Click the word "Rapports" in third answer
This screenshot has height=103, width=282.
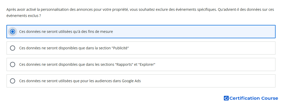click(x=124, y=64)
